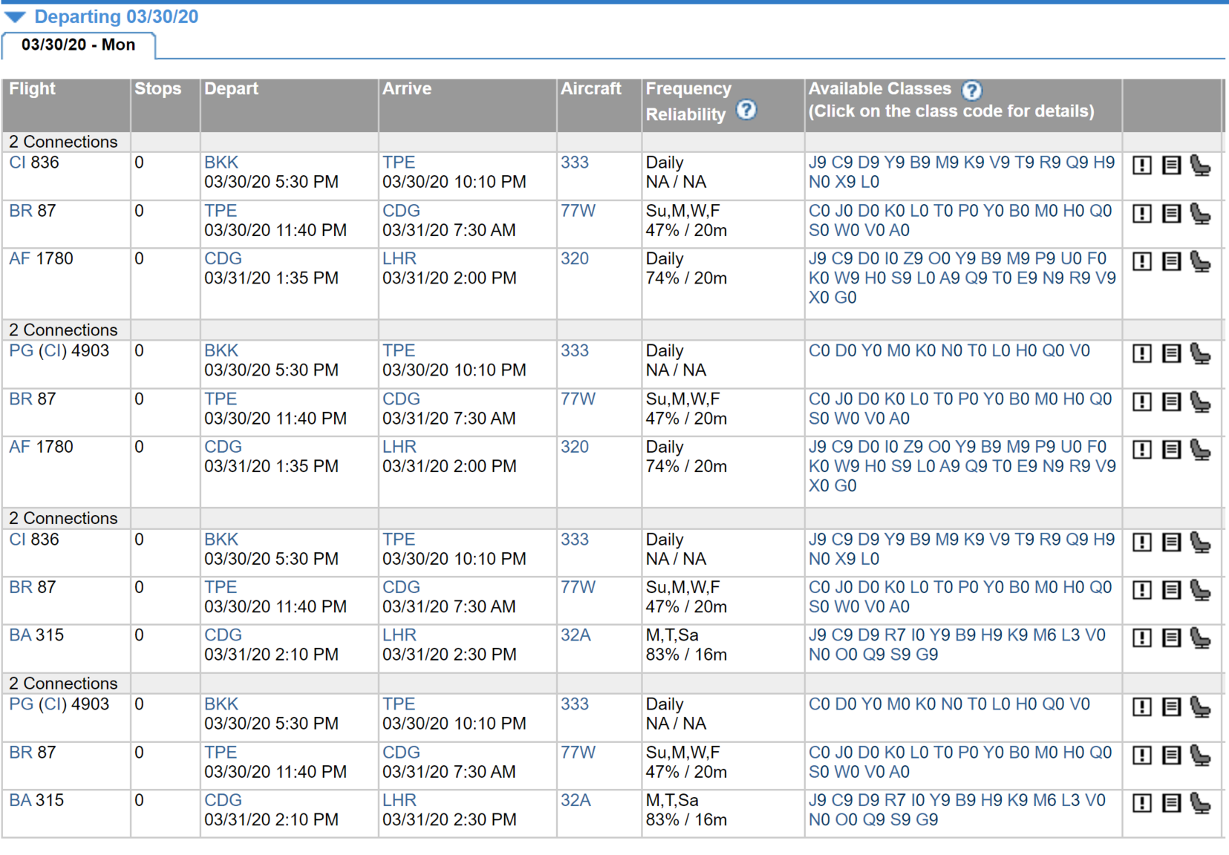Open alert icon for AF 1780 in second itinerary
Screen dimensions: 1229x855
pos(1142,450)
